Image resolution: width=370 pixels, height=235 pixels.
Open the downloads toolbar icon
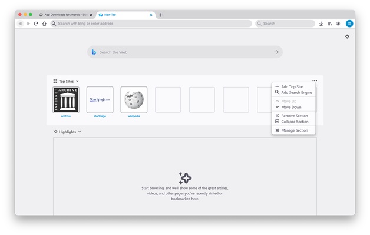(321, 23)
